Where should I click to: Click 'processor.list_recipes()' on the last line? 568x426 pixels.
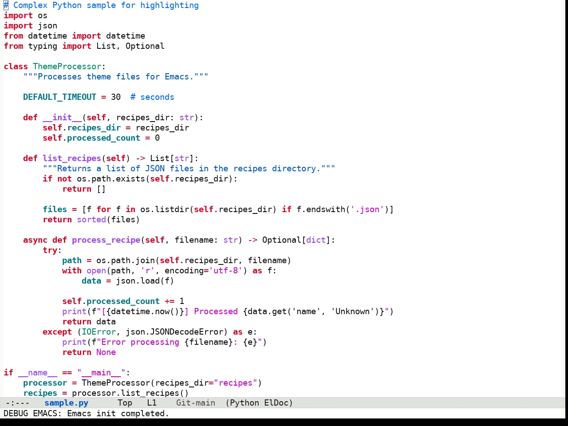pos(130,393)
